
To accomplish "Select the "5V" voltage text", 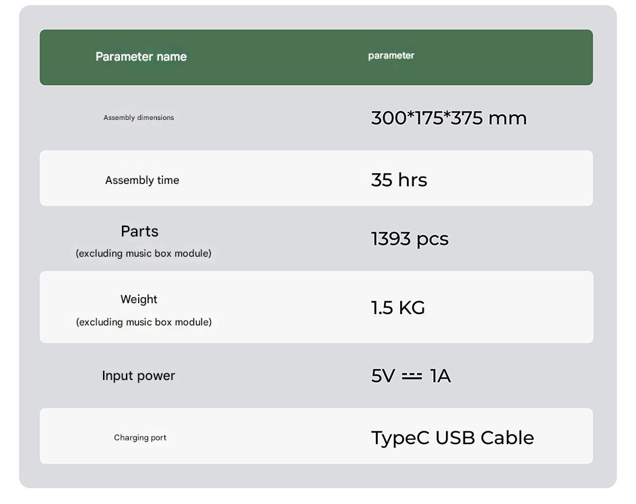I will (383, 376).
